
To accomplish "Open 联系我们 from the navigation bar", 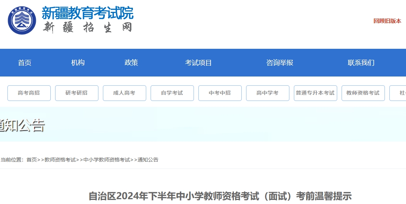I will [x=361, y=63].
